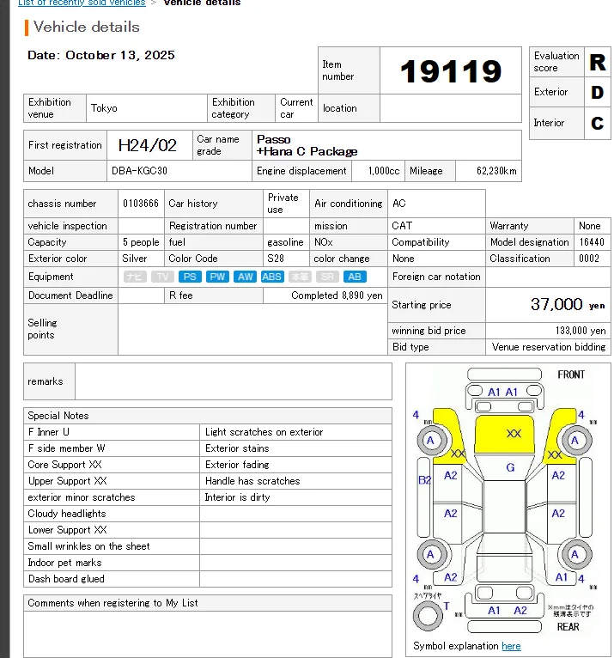
Task: Click the 'Exterior stains' note
Action: coord(237,448)
